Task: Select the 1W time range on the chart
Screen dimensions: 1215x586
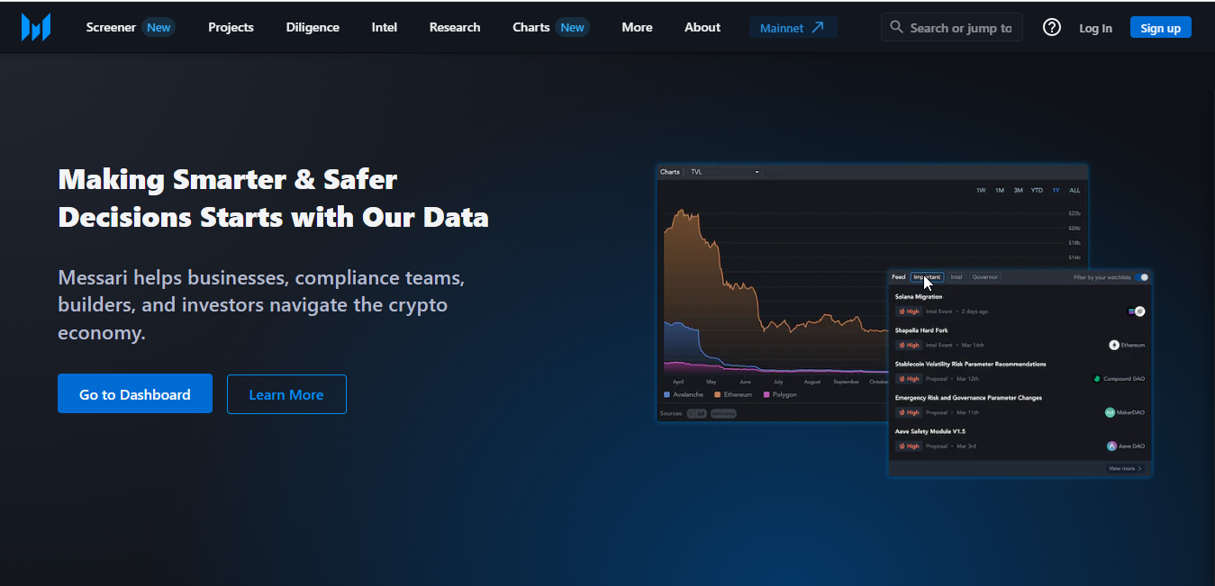Action: point(981,190)
